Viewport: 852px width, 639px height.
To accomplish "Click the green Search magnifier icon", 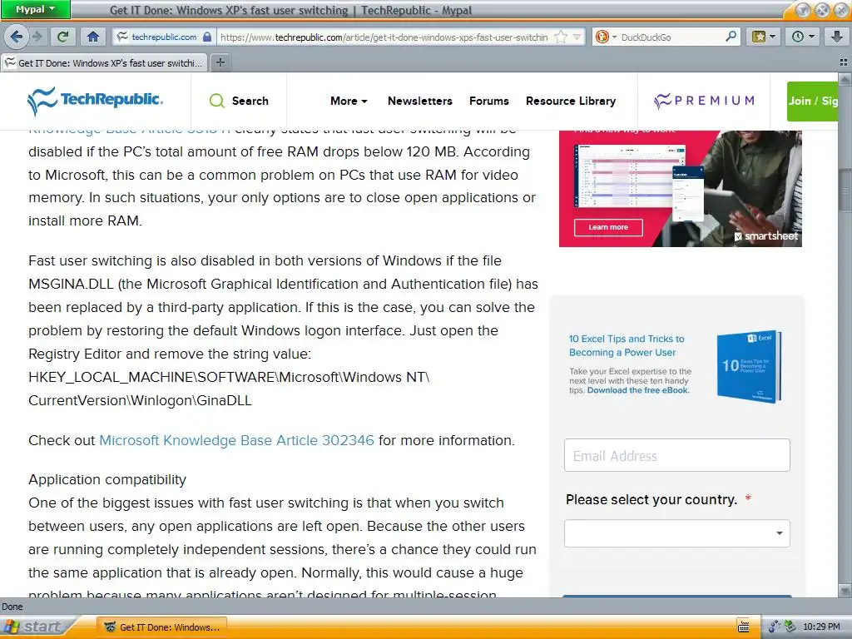I will [217, 101].
